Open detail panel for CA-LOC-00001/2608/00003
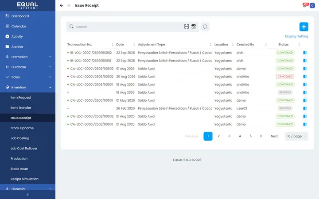The image size is (319, 199). (305, 69)
